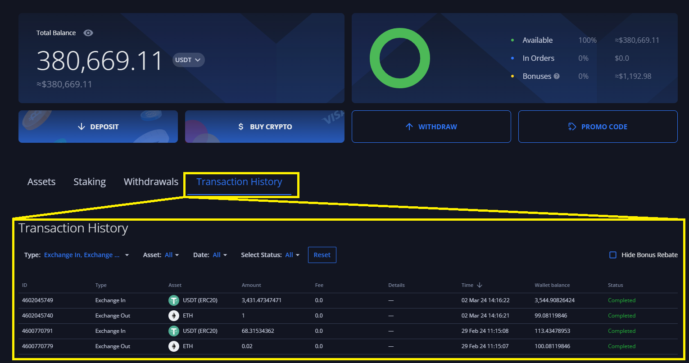Viewport: 689px width, 363px height.
Task: Toggle the Total Balance eye icon
Action: 88,33
